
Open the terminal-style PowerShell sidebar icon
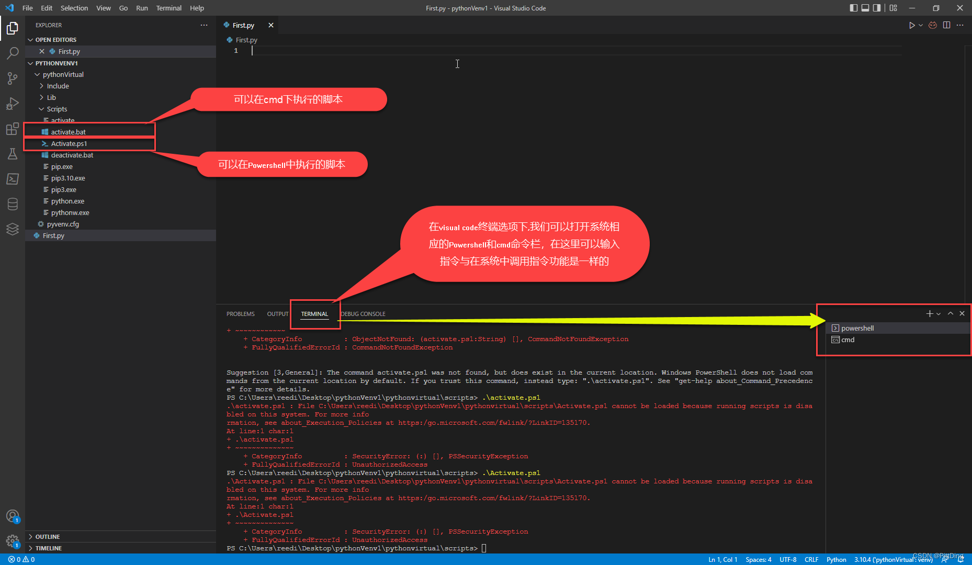tap(13, 179)
